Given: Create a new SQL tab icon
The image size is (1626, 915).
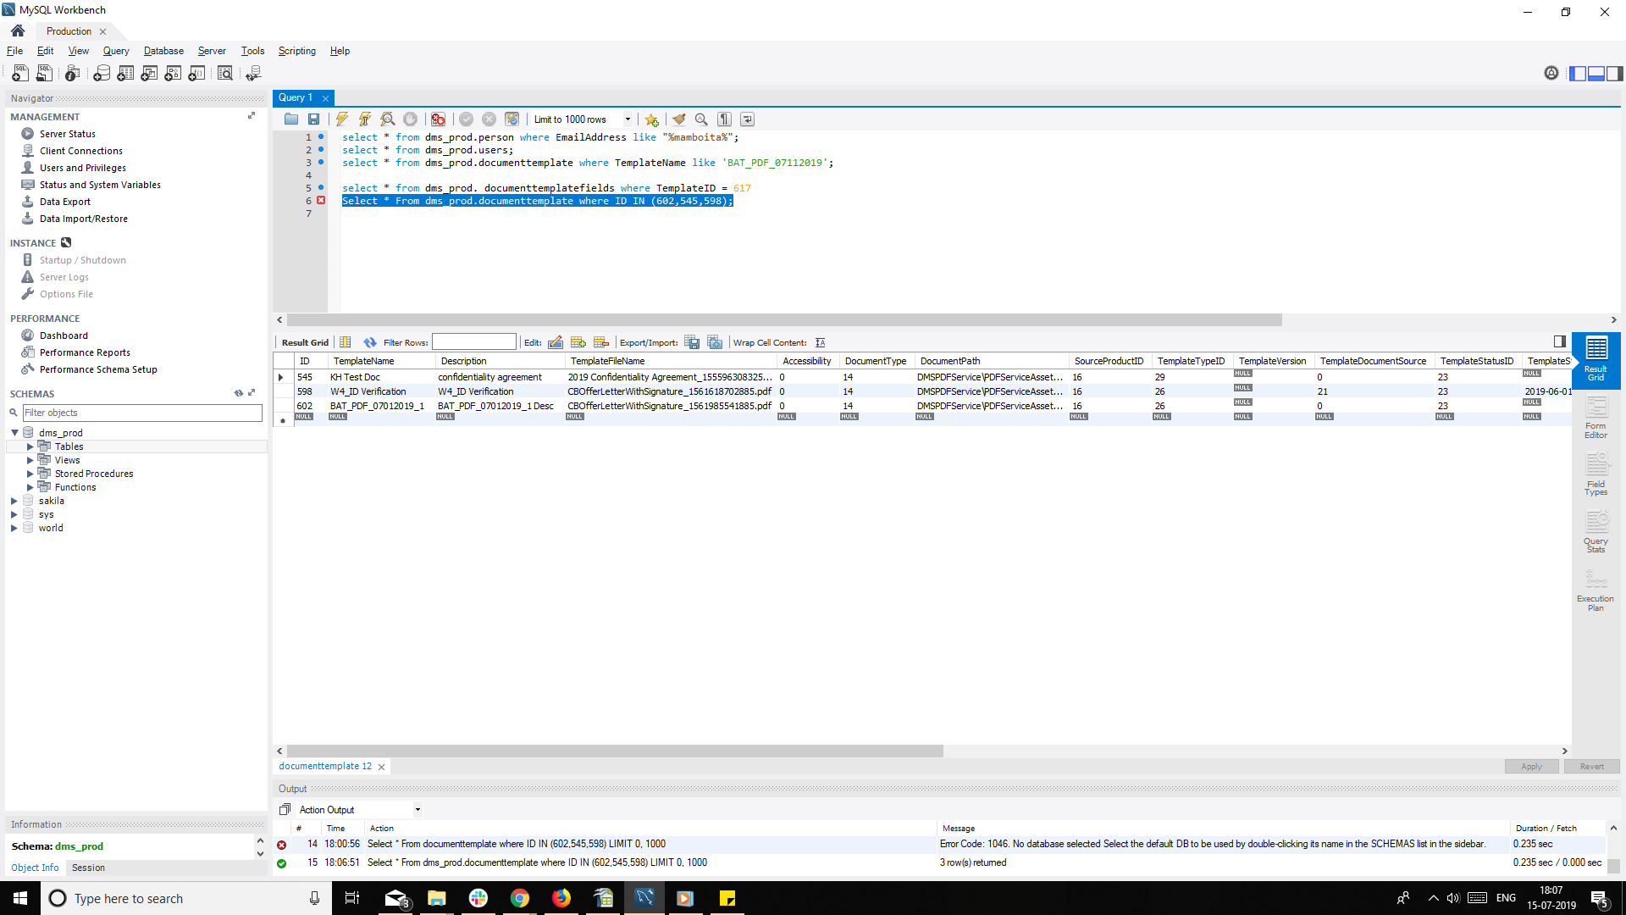Looking at the screenshot, I should tap(20, 74).
